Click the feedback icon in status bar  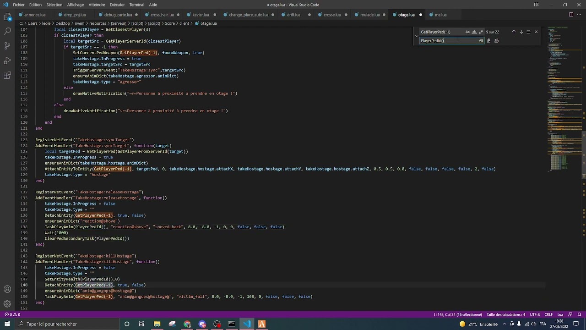pyautogui.click(x=570, y=315)
